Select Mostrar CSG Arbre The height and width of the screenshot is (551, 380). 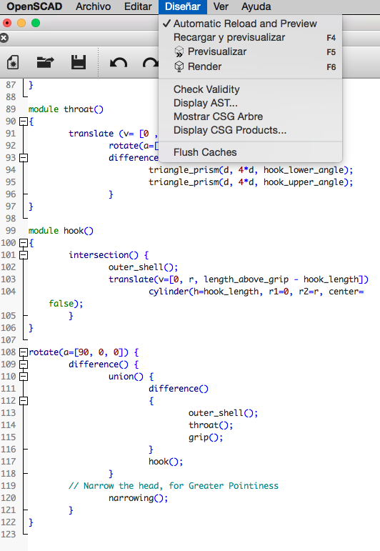click(250, 116)
